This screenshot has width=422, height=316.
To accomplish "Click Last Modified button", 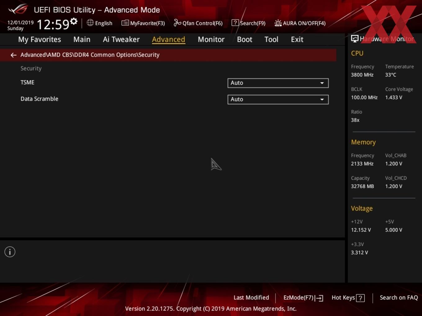I will coord(251,297).
